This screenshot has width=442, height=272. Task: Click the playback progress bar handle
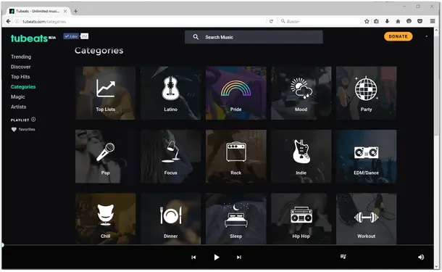[x=3, y=245]
